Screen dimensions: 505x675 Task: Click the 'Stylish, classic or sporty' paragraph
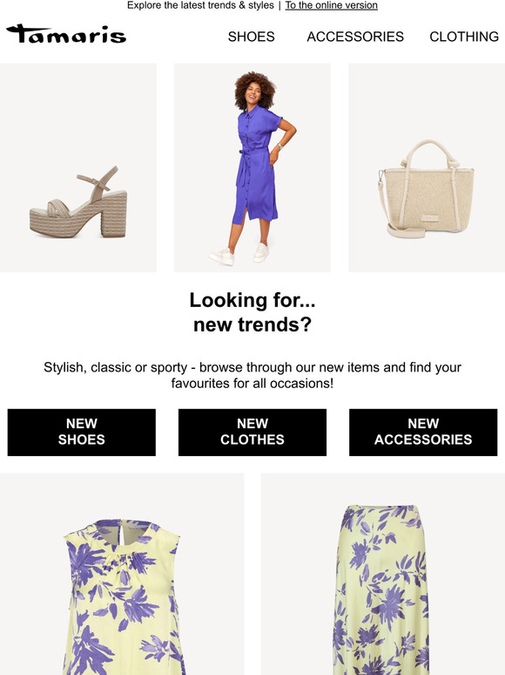click(x=252, y=375)
